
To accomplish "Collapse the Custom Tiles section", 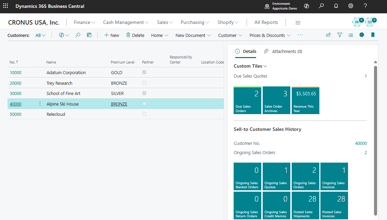I will click(250, 66).
